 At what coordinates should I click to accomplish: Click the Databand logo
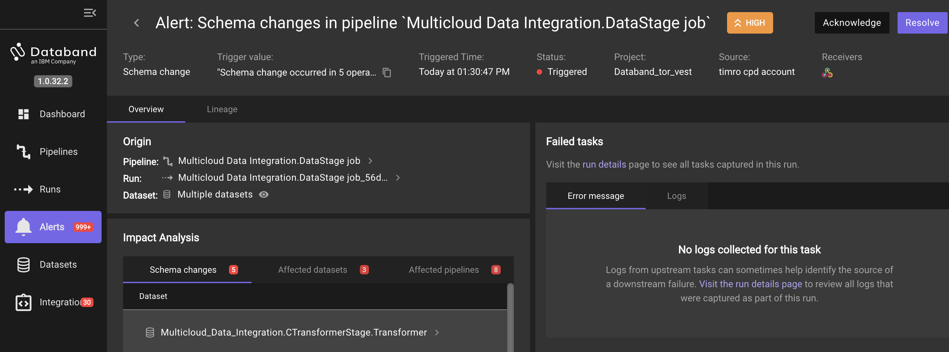tap(53, 54)
